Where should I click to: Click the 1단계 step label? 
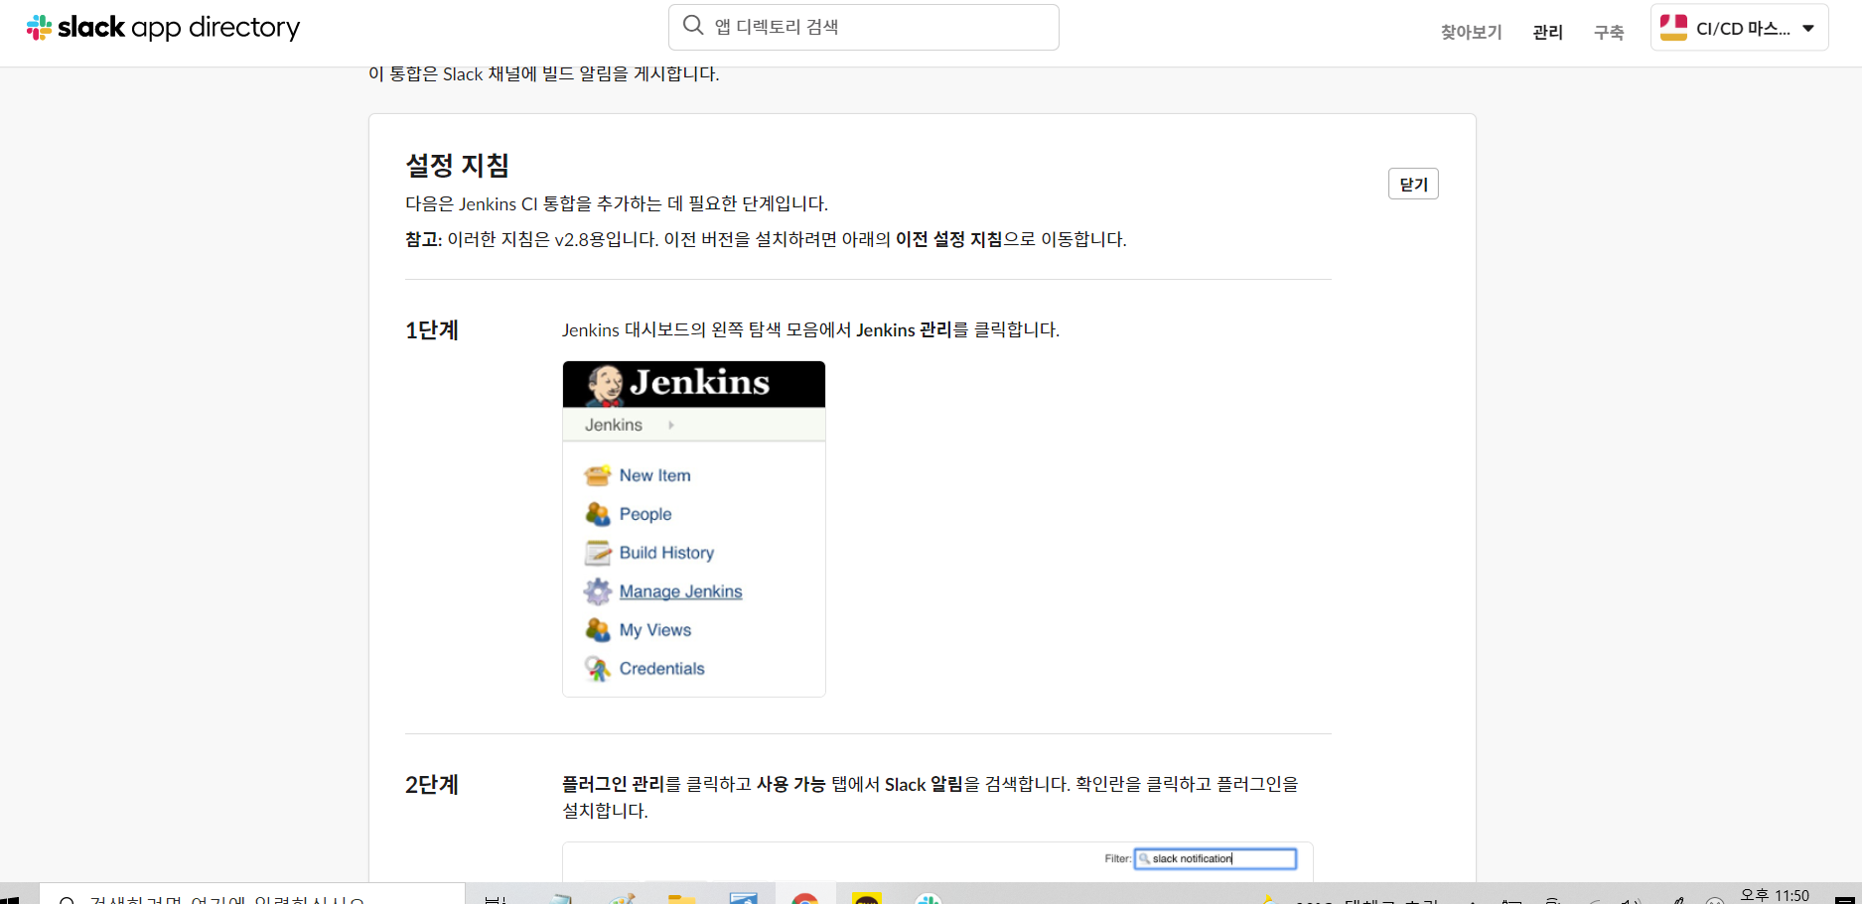coord(431,330)
